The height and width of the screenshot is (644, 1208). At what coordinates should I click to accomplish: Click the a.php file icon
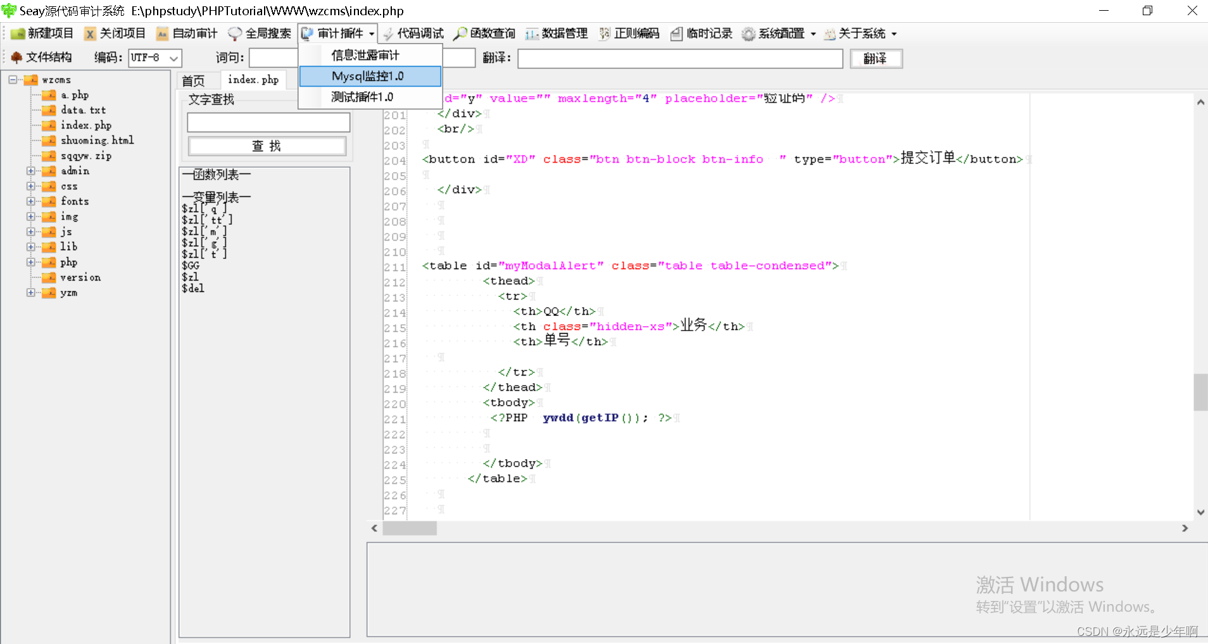(x=49, y=95)
